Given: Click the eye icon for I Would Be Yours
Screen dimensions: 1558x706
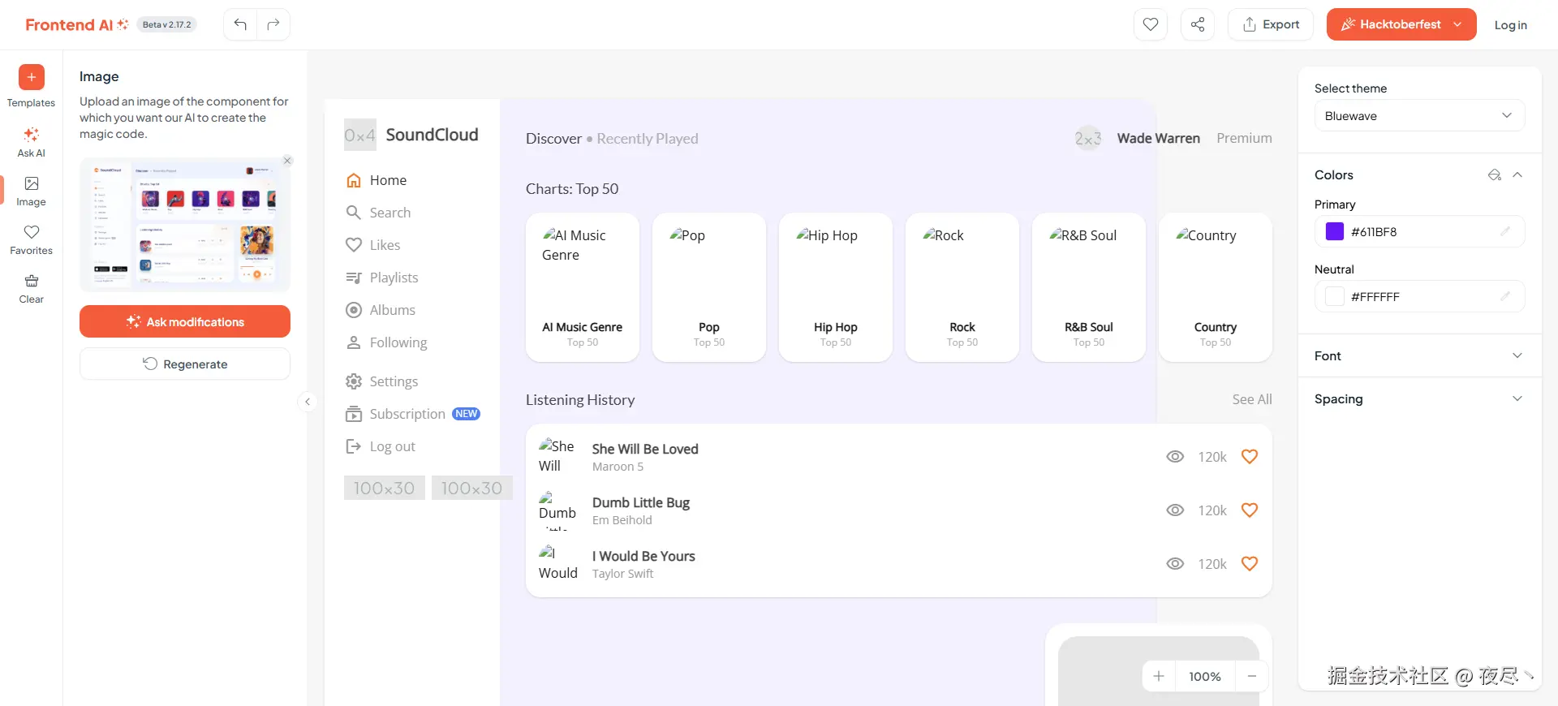Looking at the screenshot, I should click(x=1175, y=564).
